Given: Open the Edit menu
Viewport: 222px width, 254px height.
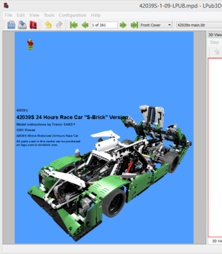Looking at the screenshot, I should (x=21, y=15).
